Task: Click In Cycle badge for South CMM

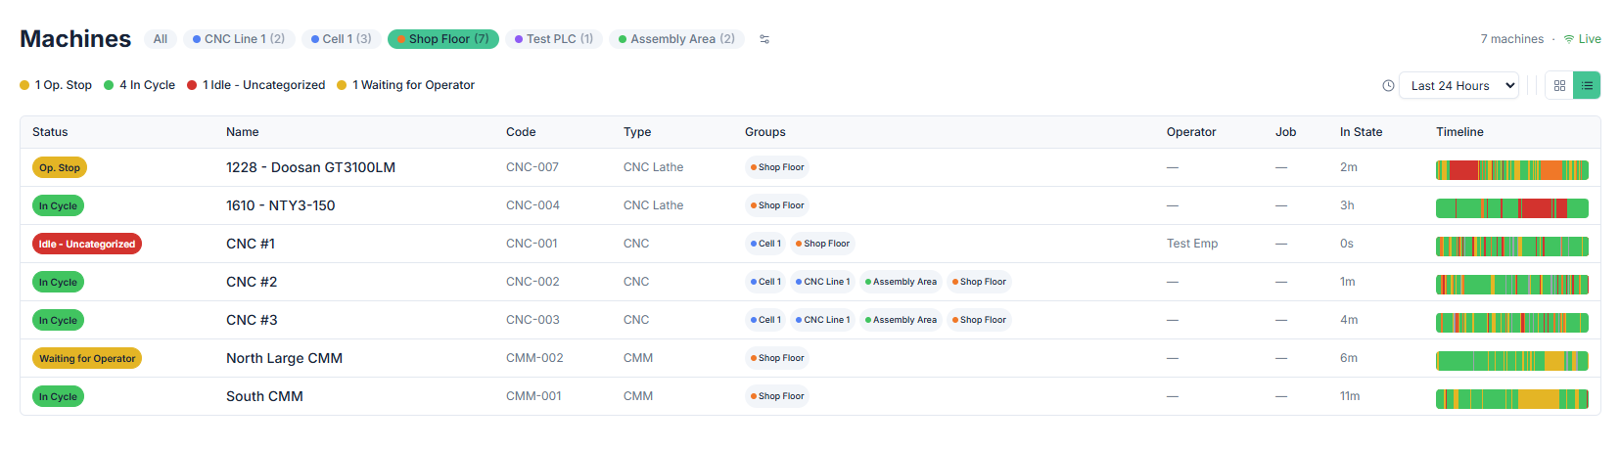Action: point(58,396)
